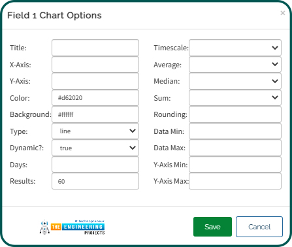Click the Days input field
The width and height of the screenshot is (292, 247).
(x=95, y=165)
